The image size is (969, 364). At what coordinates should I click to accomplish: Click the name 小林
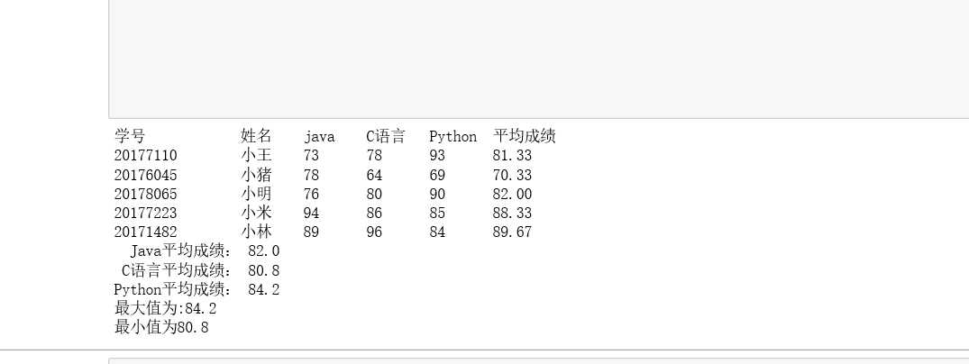tap(256, 232)
